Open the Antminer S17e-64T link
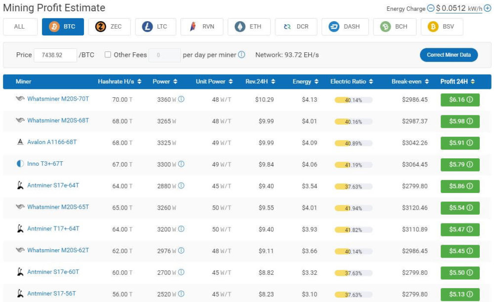Image resolution: width=494 pixels, height=302 pixels. pyautogui.click(x=53, y=186)
